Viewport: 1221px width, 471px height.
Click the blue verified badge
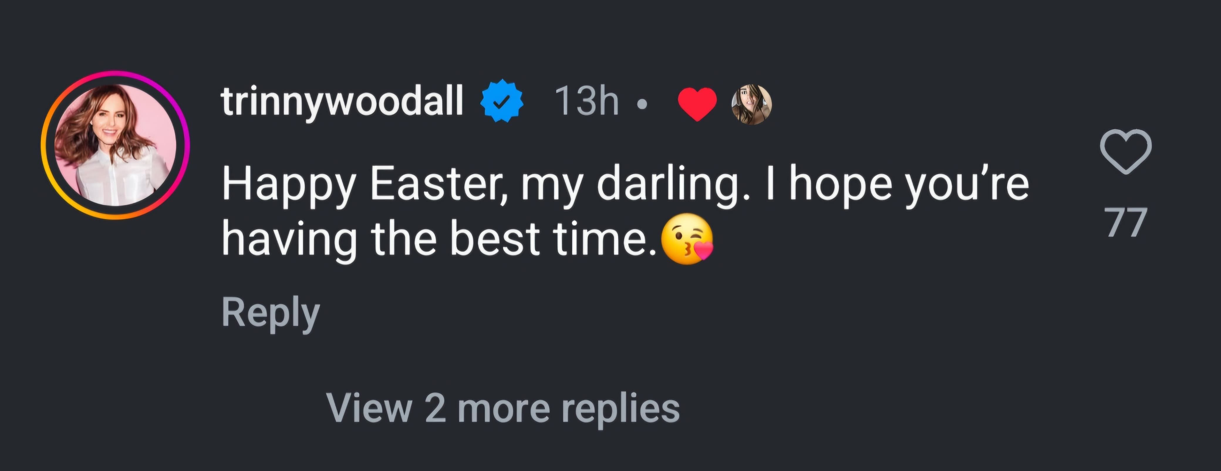point(502,101)
